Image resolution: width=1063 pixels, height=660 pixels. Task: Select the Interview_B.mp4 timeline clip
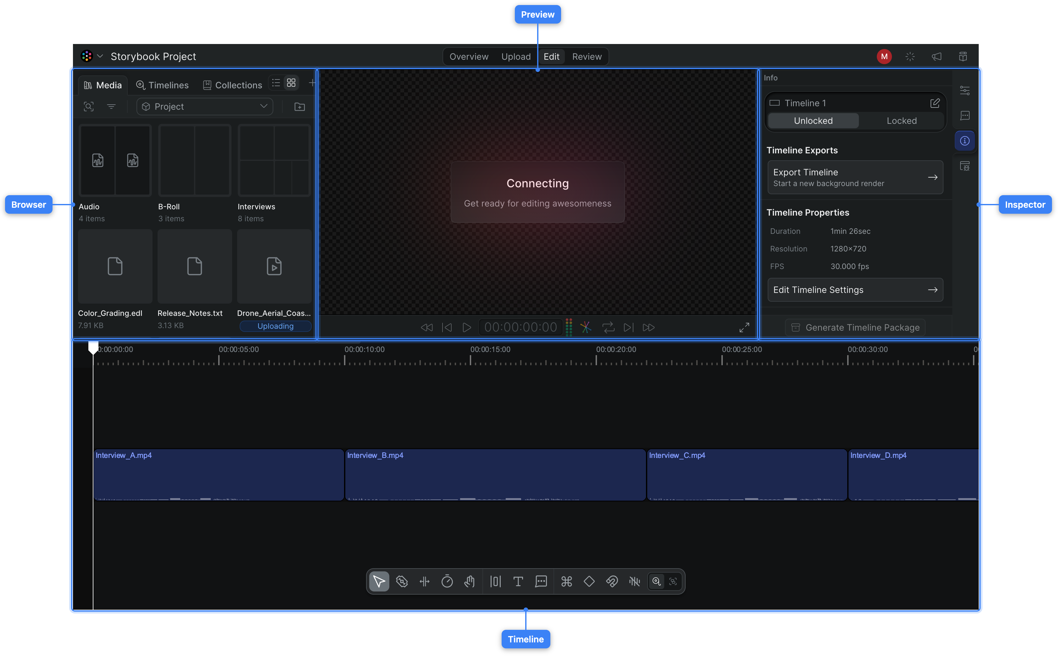pyautogui.click(x=495, y=475)
